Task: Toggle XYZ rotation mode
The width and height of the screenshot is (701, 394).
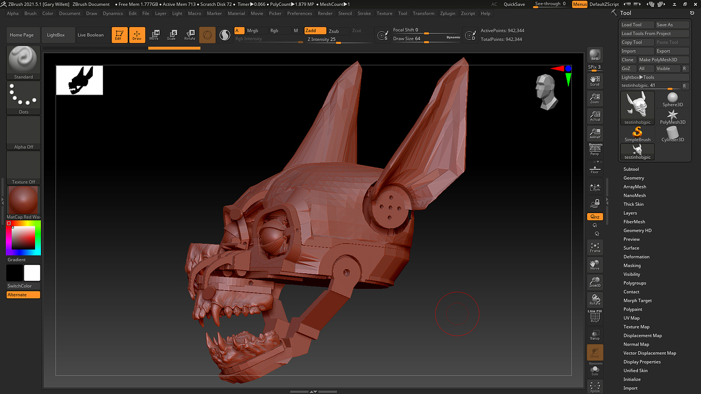Action: coord(595,217)
